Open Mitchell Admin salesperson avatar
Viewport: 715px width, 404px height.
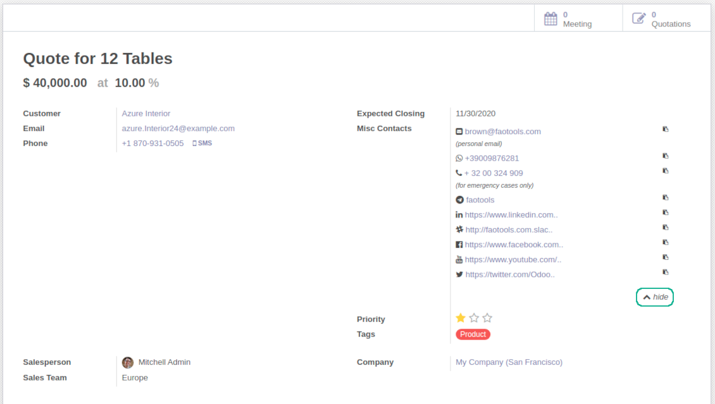pos(128,362)
